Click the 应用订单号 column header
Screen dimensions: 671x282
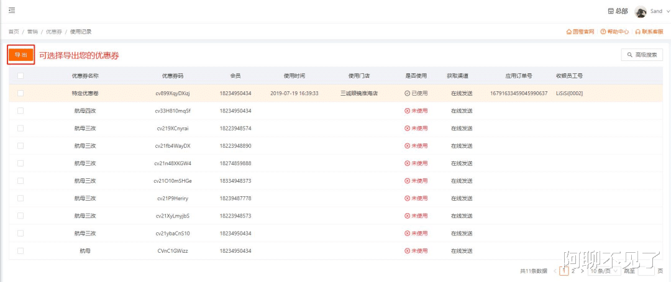(518, 76)
